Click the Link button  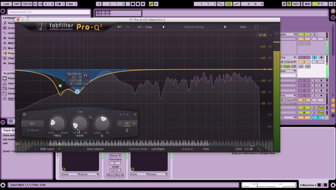click(6, 4)
